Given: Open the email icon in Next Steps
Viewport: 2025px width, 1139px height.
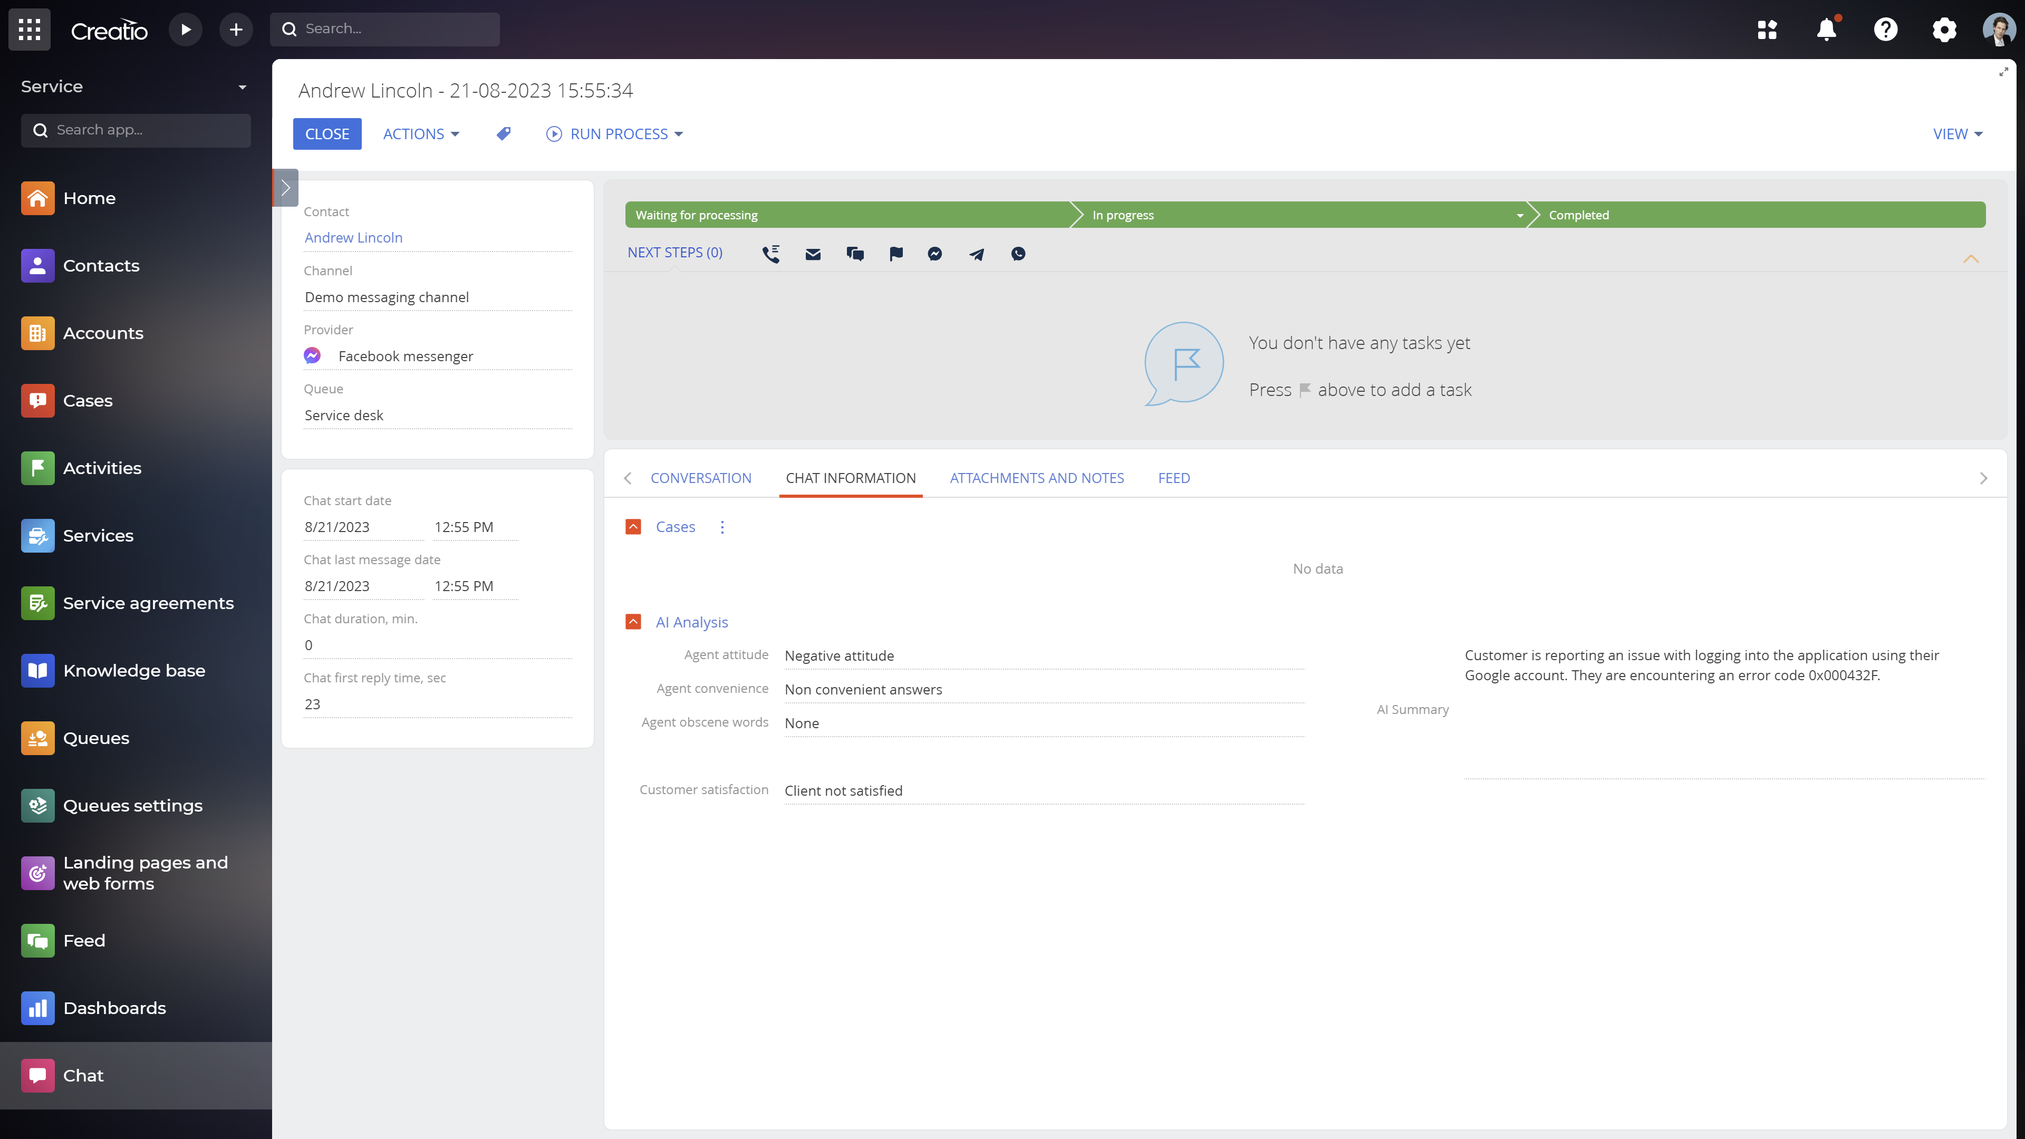Looking at the screenshot, I should pos(813,253).
